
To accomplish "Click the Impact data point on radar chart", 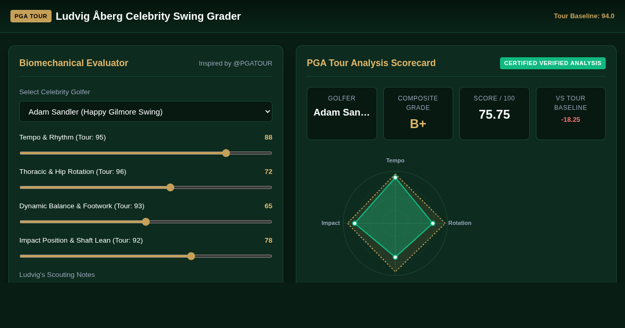I will (x=355, y=223).
